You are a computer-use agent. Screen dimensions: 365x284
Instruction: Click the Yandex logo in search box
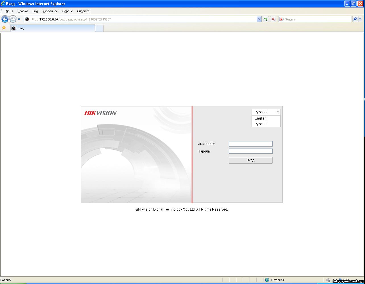[281, 19]
